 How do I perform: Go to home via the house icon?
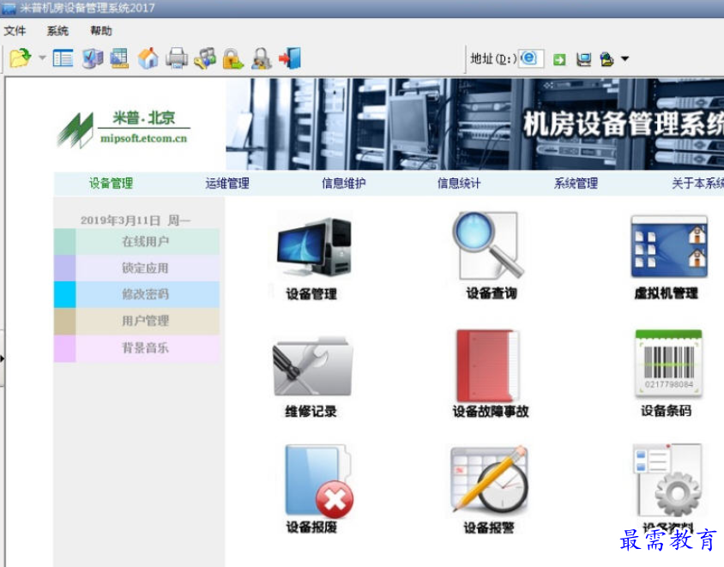point(148,58)
